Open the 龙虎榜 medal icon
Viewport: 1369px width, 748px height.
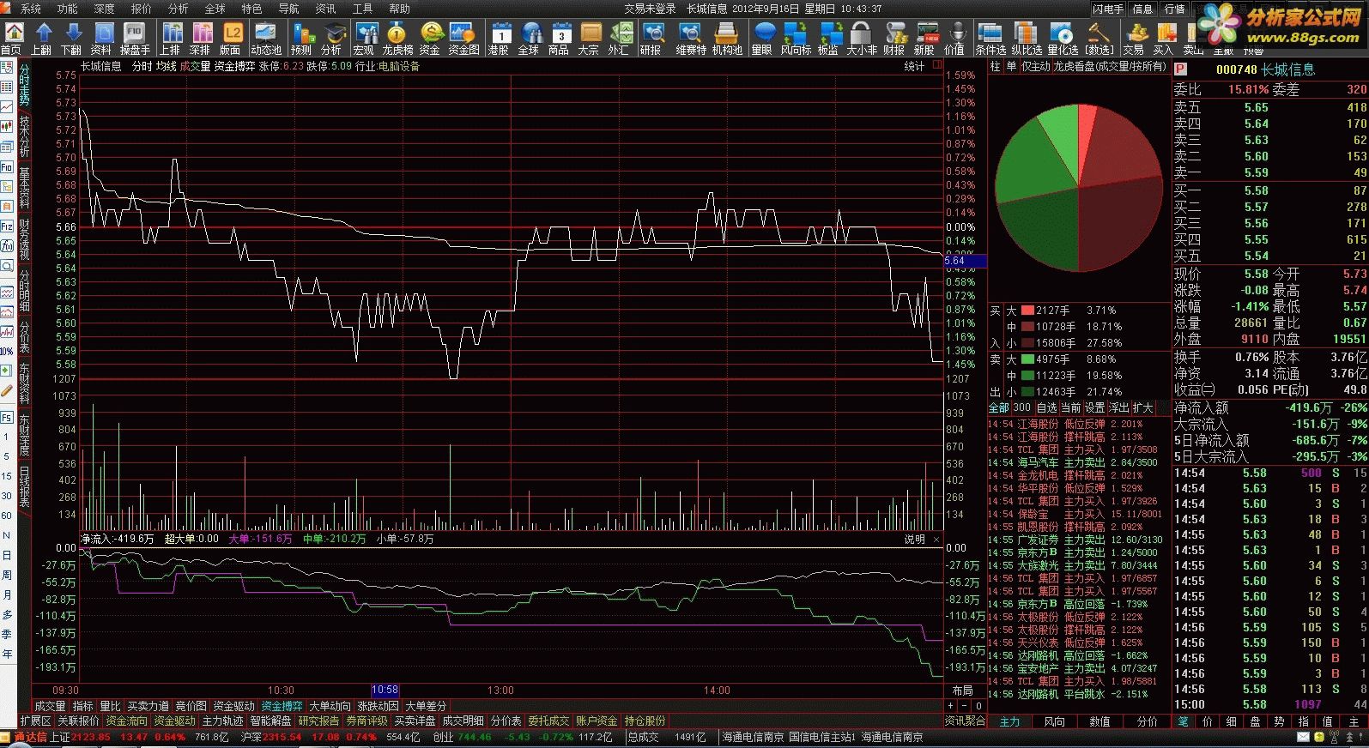coord(397,39)
